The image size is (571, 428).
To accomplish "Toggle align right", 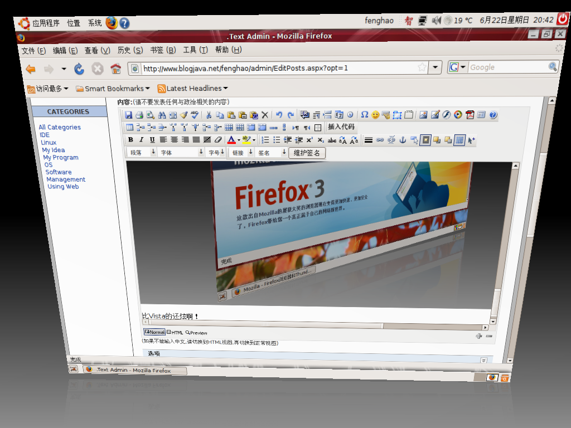I will point(185,140).
